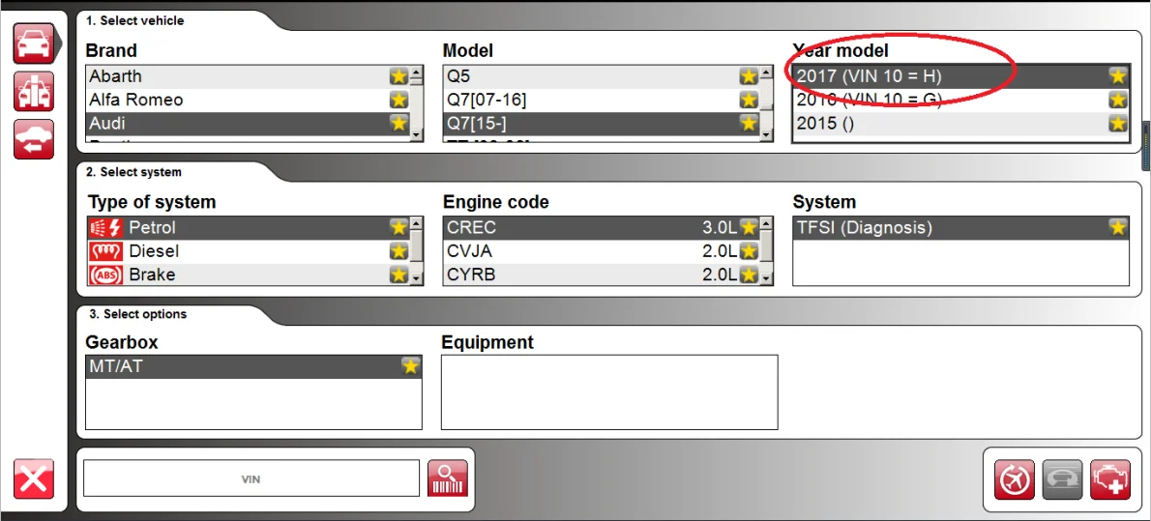The height and width of the screenshot is (521, 1151).
Task: Select Q7[15-] in Model list
Action: pos(602,124)
